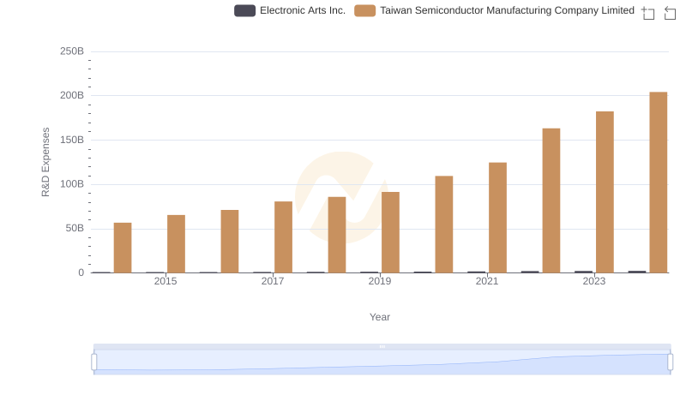Select the 2021 Taiwan Semiconductor bar

[497, 218]
